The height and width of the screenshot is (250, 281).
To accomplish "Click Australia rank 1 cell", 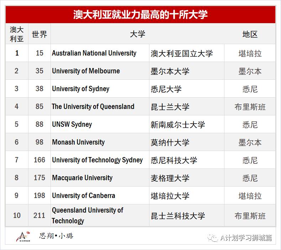I will [17, 53].
